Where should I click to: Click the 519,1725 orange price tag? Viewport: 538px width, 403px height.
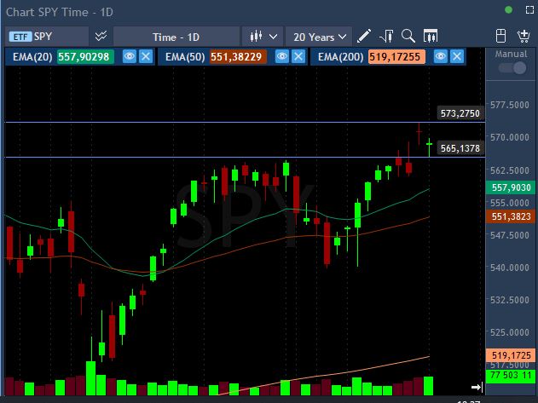(x=512, y=355)
